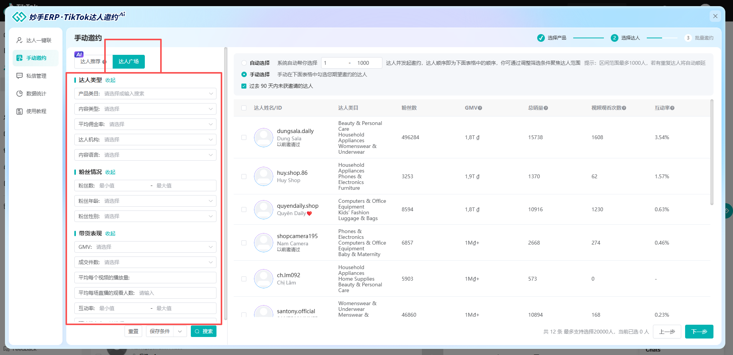Click 平均每场直播的观看人数 input field

tap(145, 293)
